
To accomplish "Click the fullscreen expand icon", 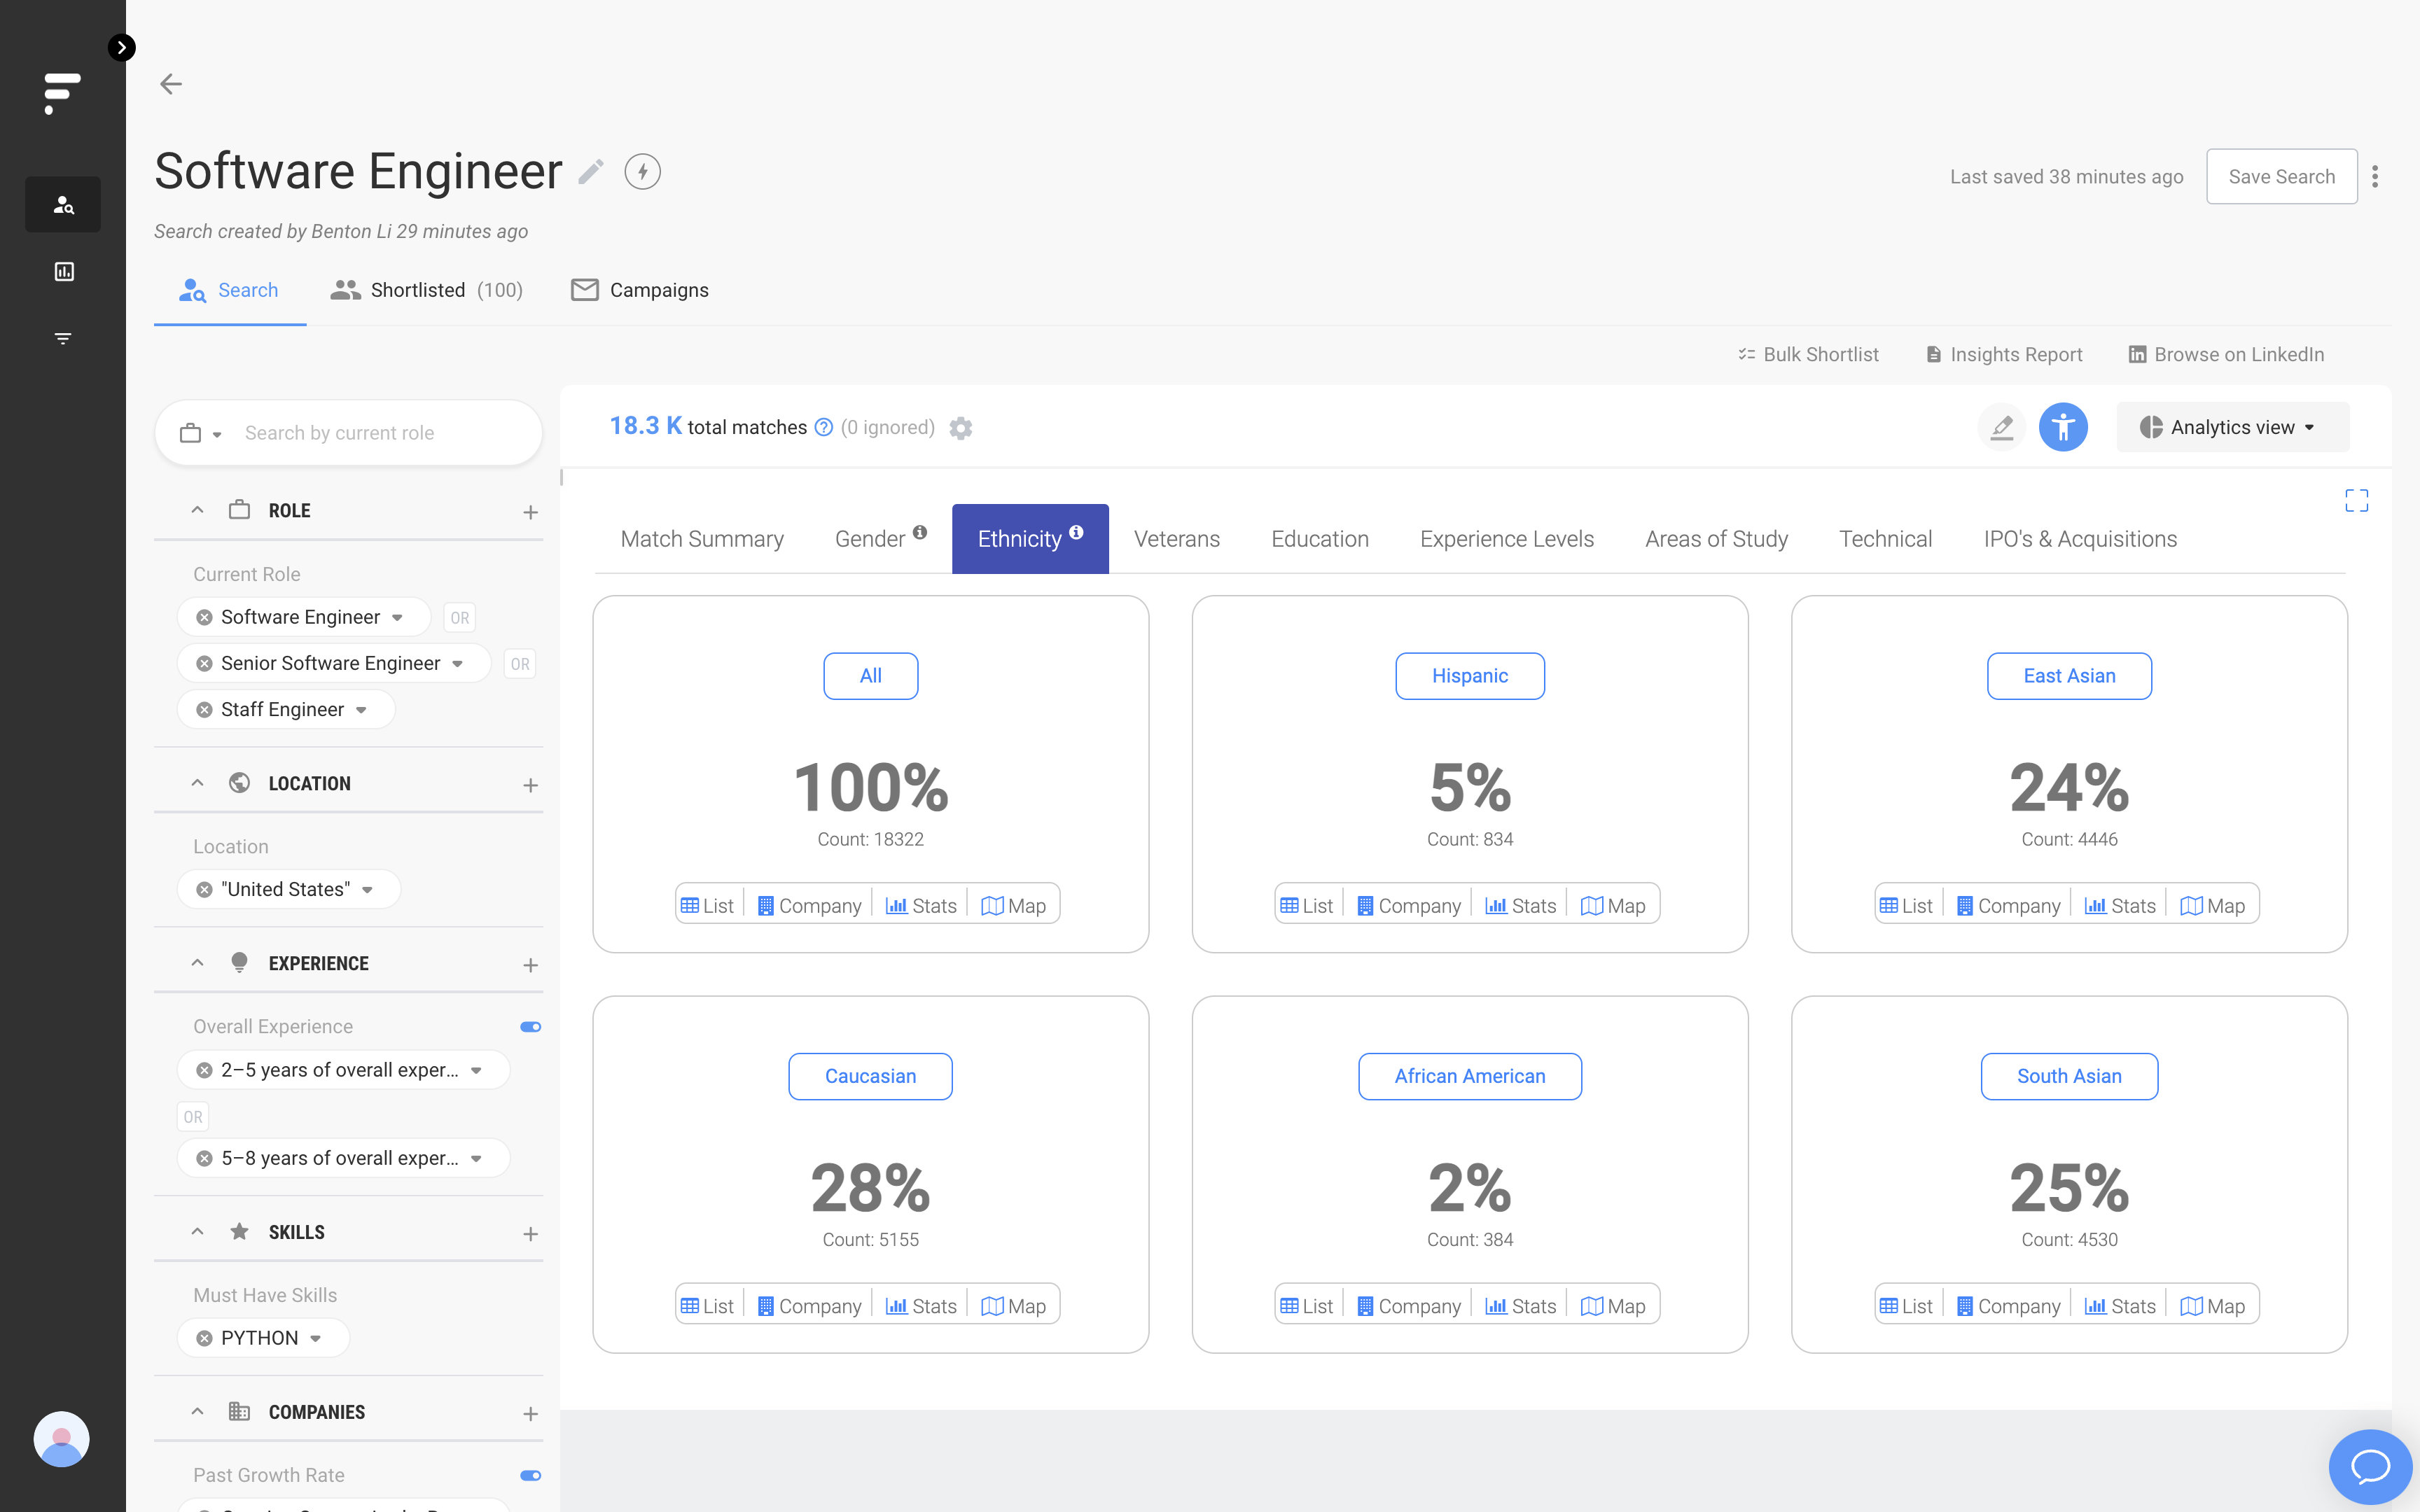I will point(2356,500).
